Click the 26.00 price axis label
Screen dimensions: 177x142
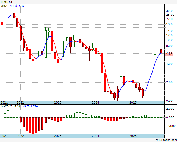[x=170, y=15]
